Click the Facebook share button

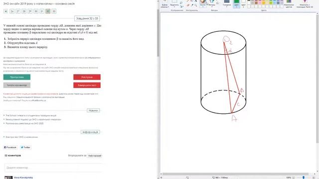pyautogui.click(x=10, y=147)
